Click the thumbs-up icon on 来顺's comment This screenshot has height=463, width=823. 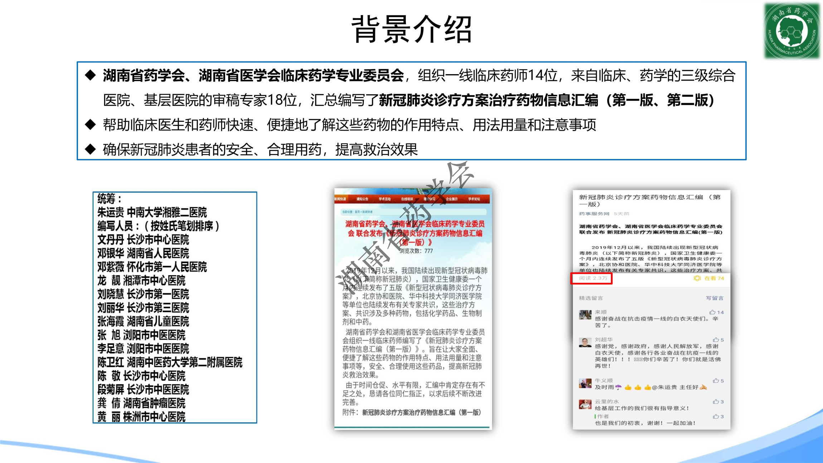coord(712,312)
